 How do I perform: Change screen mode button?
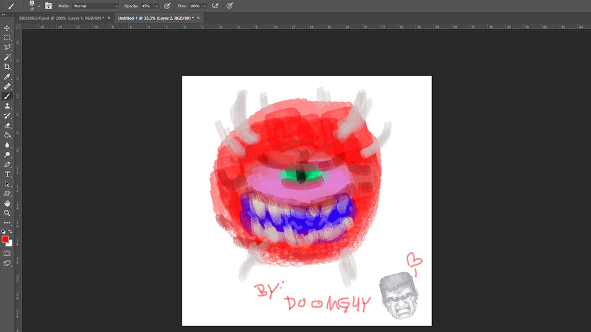point(7,263)
